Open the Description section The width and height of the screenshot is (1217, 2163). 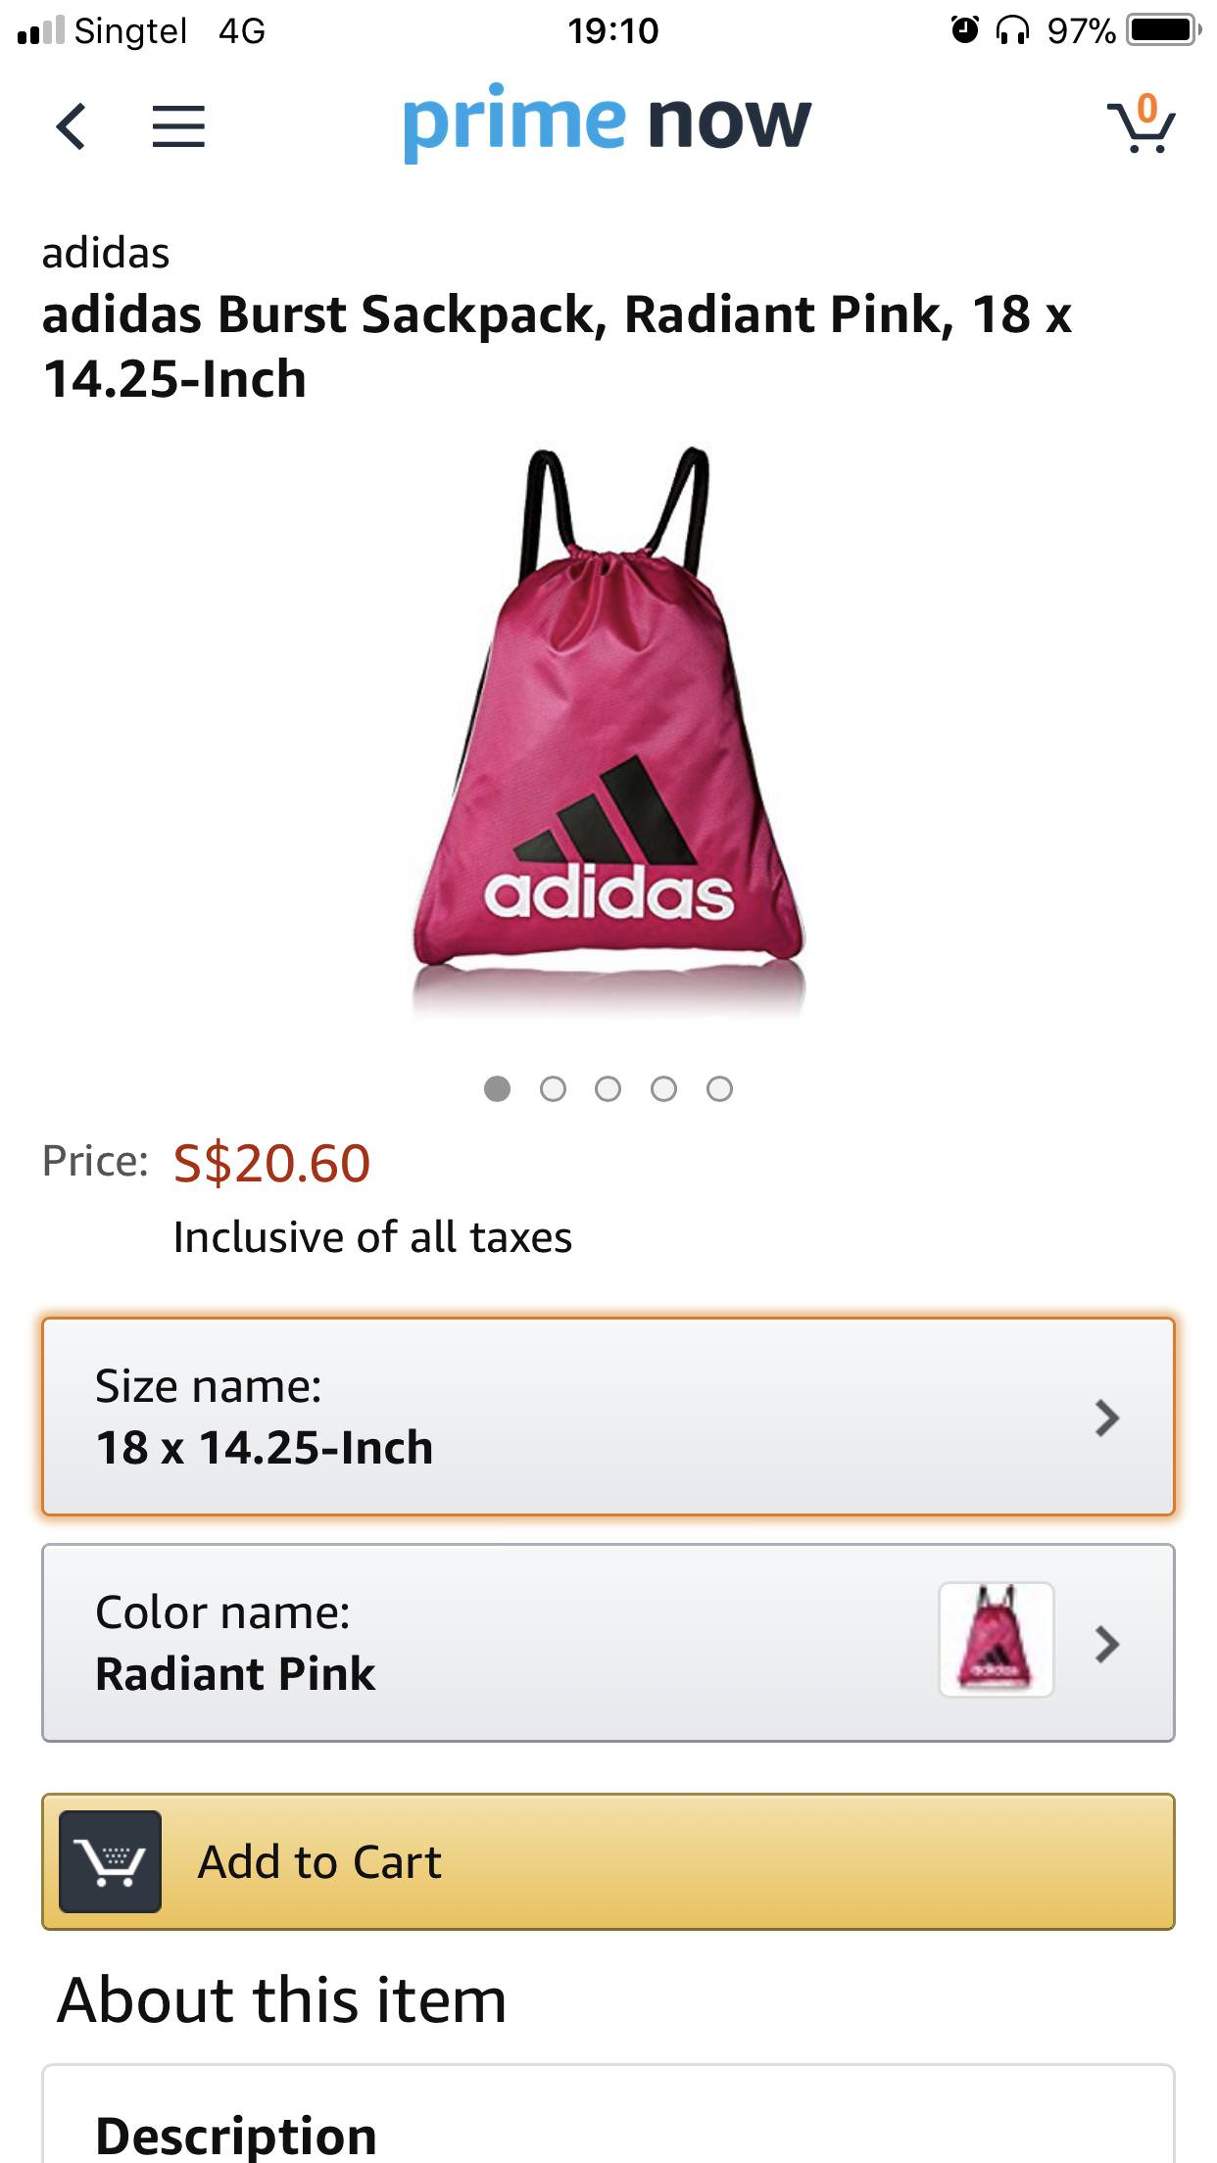(x=236, y=2134)
